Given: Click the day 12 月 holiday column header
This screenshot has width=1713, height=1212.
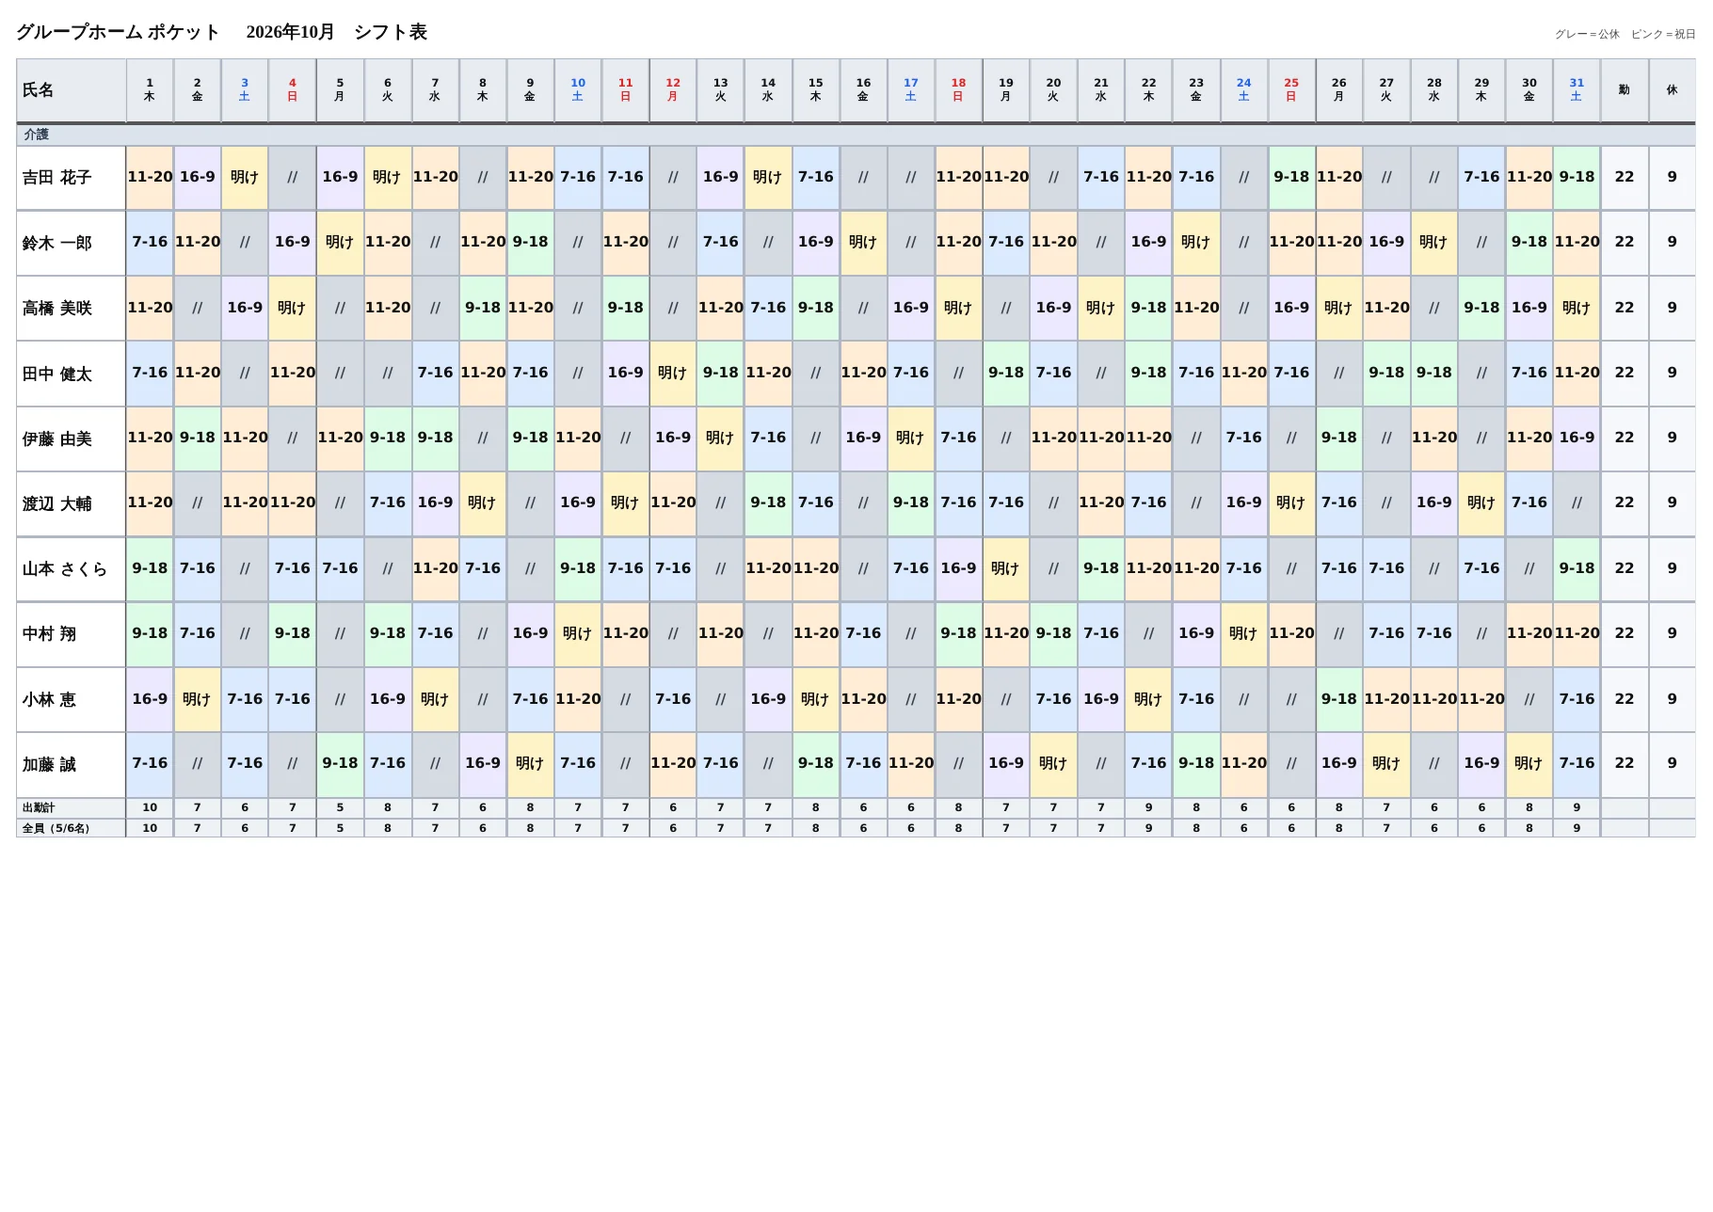Looking at the screenshot, I should click(673, 90).
